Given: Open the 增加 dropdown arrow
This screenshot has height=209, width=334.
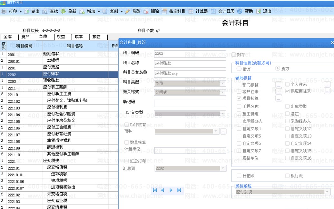Looking at the screenshot, I should pos(99,12).
